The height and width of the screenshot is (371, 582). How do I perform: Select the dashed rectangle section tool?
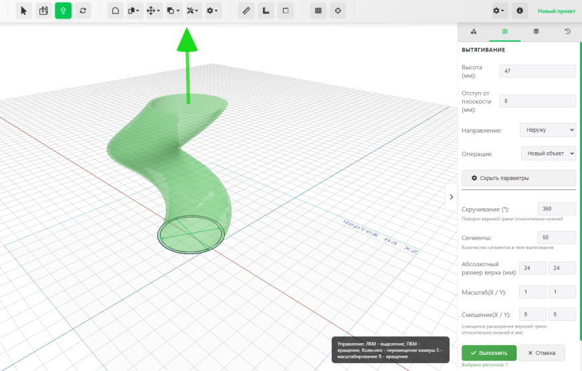click(x=286, y=11)
